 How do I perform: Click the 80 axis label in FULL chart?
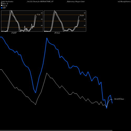coord(85,13)
